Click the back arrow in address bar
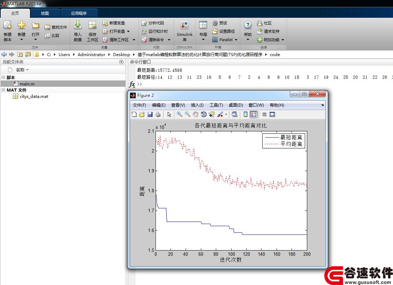The height and width of the screenshot is (285, 393). [4, 54]
